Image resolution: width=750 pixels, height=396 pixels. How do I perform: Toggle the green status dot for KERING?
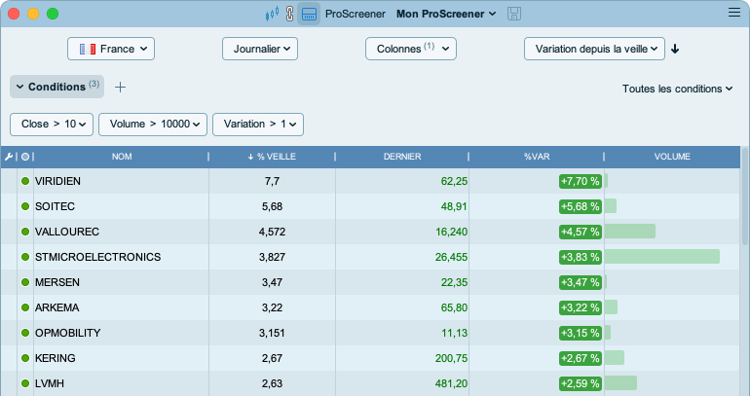(25, 358)
